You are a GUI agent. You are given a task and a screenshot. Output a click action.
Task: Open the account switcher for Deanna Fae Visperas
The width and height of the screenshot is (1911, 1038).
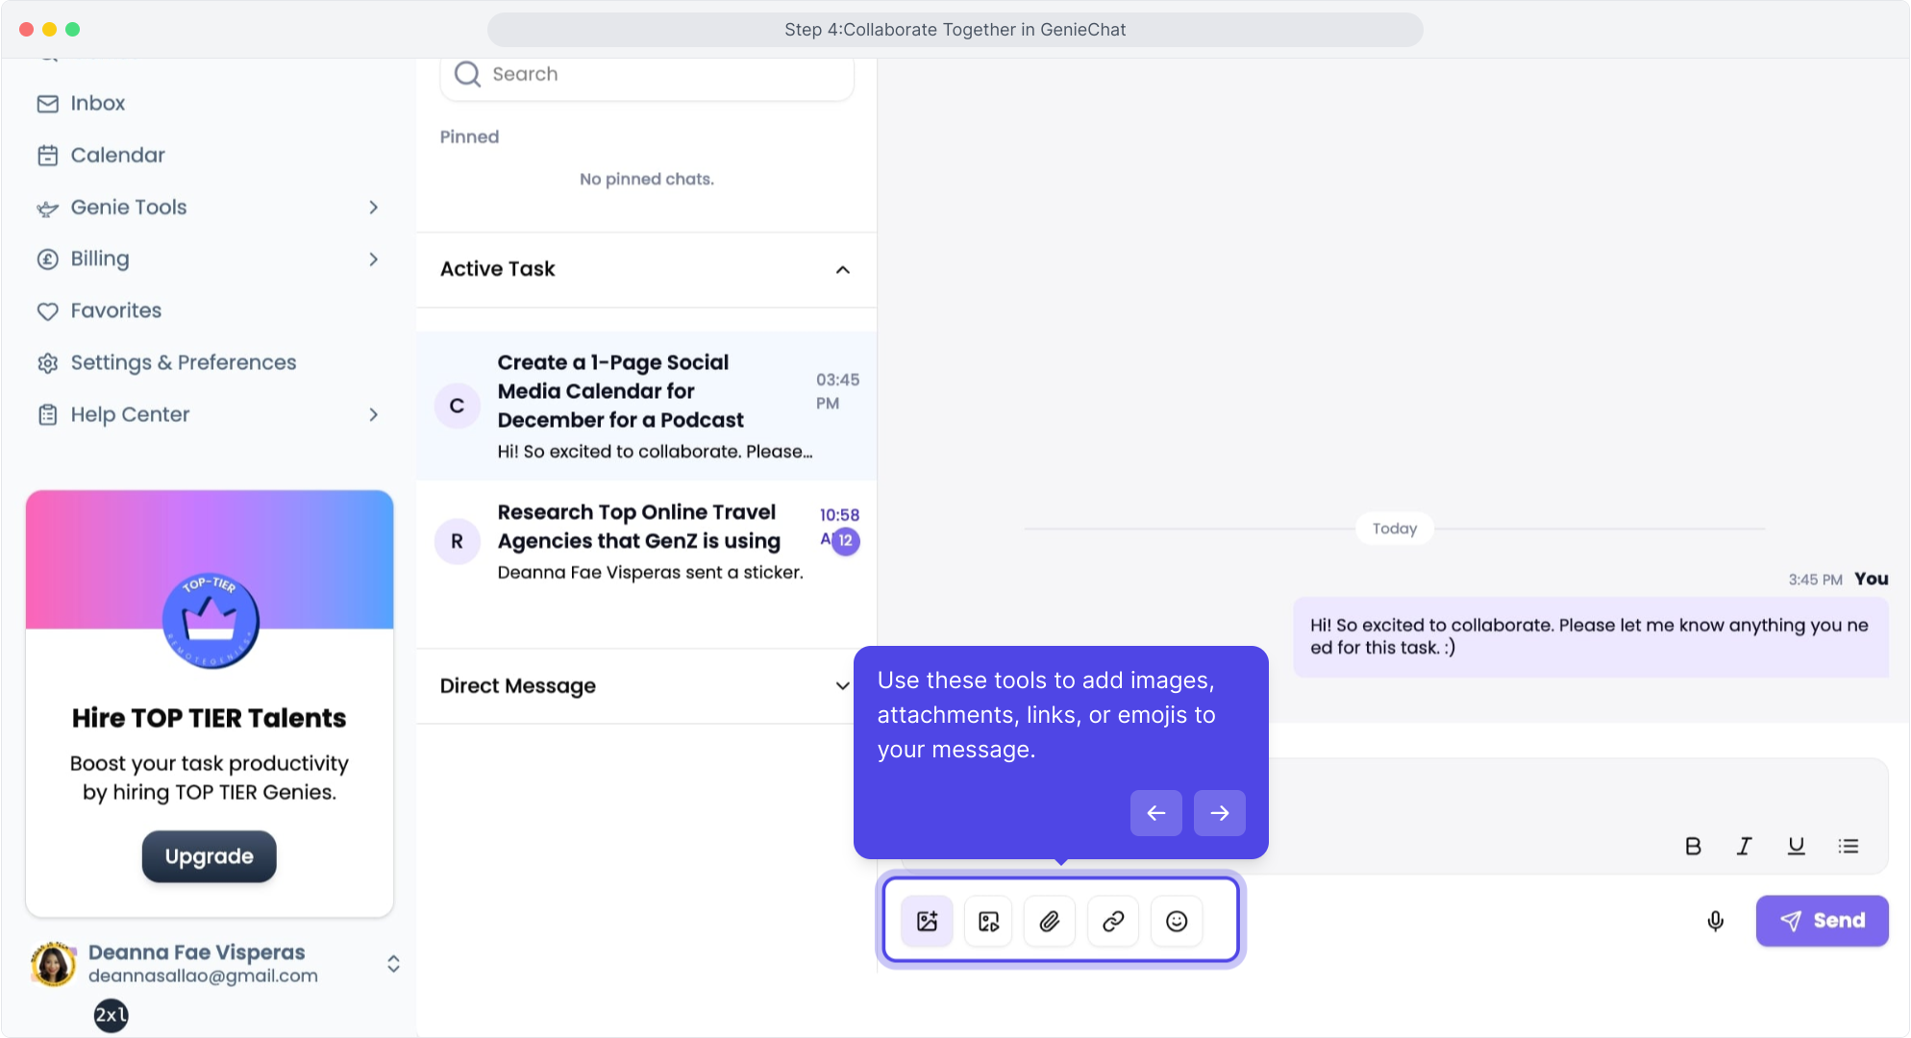click(393, 964)
